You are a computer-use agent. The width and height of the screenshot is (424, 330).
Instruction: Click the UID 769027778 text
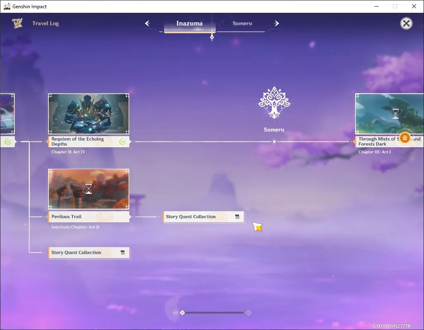point(392,326)
